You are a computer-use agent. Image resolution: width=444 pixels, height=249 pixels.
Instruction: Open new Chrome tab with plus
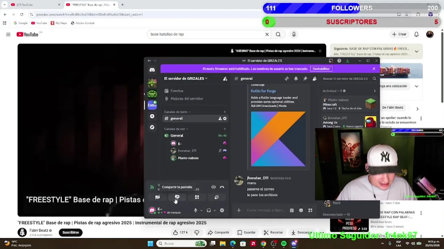tap(122, 4)
